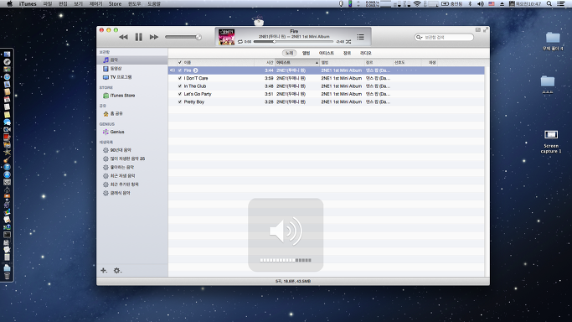The width and height of the screenshot is (572, 322).
Task: Switch to the Radio tab
Action: pyautogui.click(x=365, y=53)
